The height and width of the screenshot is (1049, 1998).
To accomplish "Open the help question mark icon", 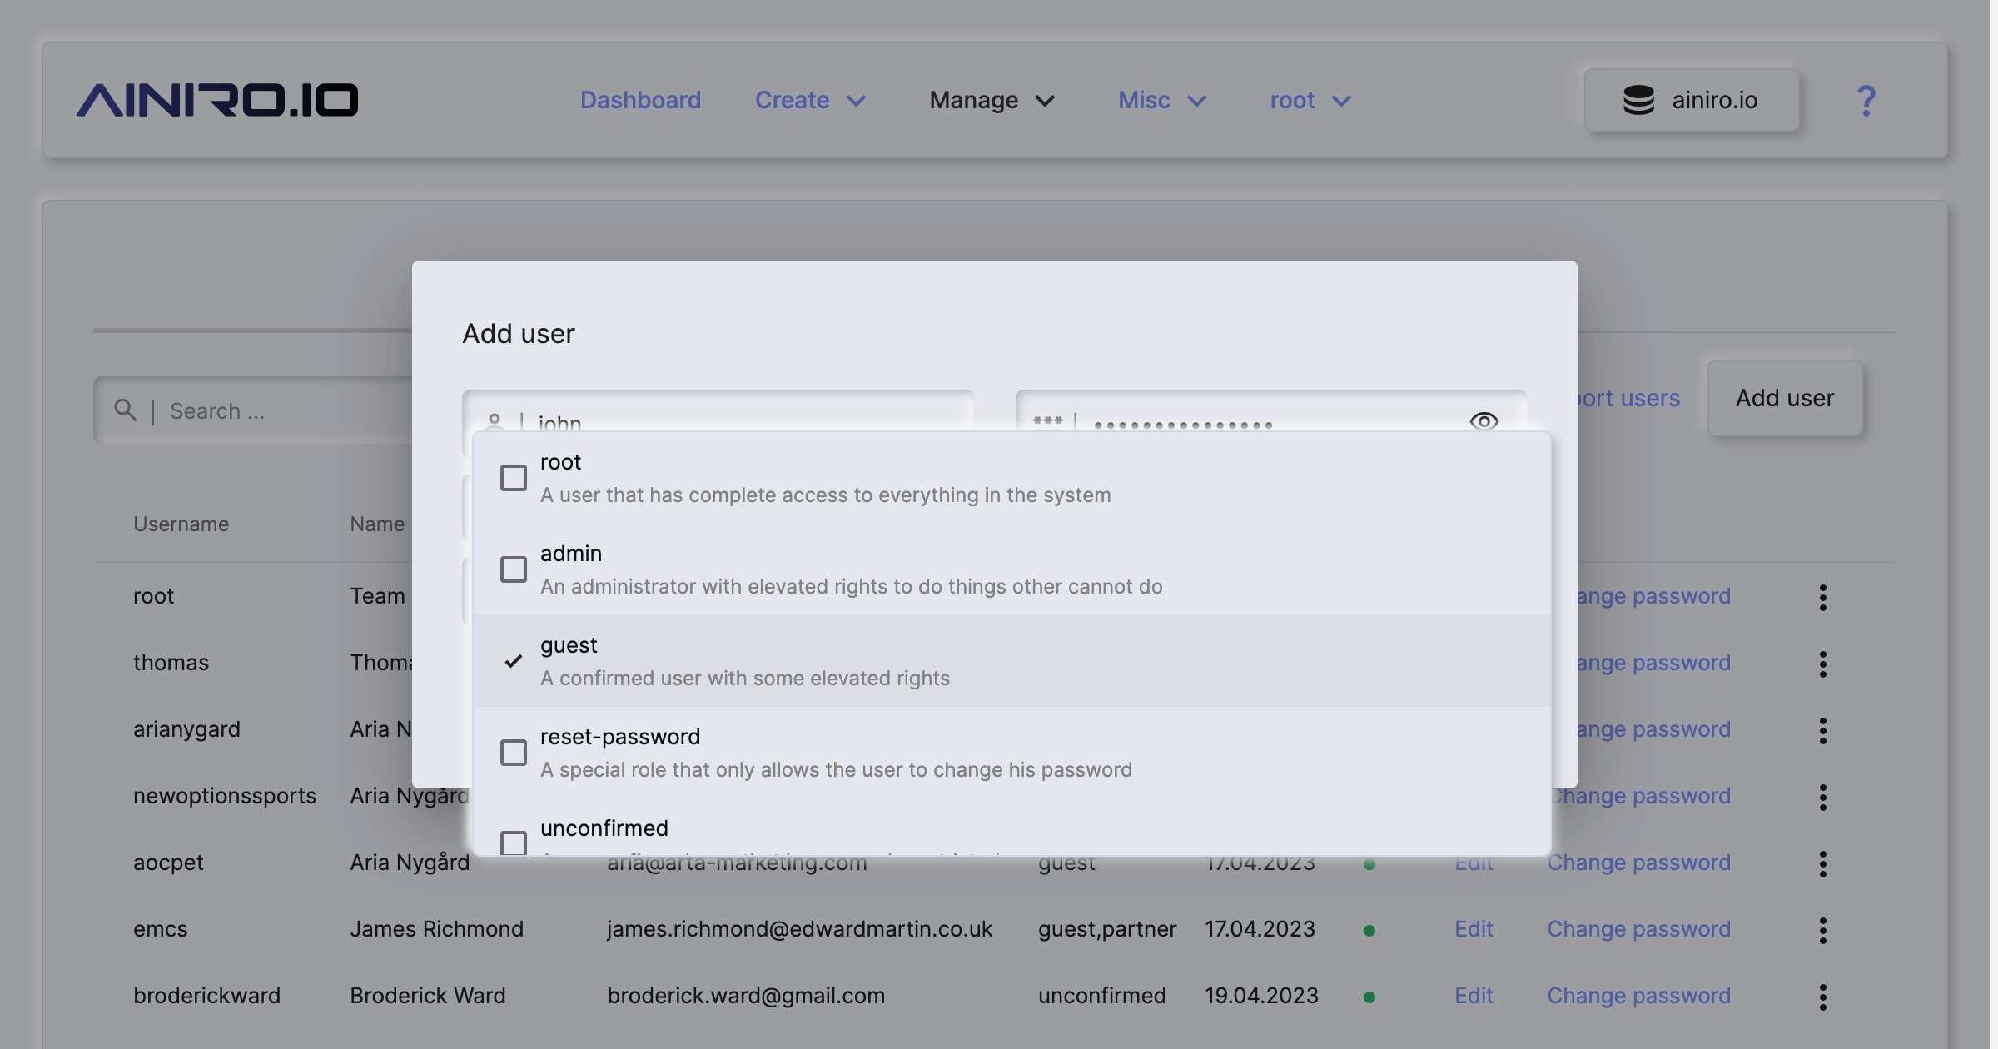I will (1866, 101).
